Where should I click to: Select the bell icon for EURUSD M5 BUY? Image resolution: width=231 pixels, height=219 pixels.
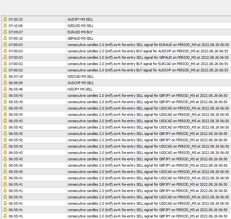click(5, 32)
